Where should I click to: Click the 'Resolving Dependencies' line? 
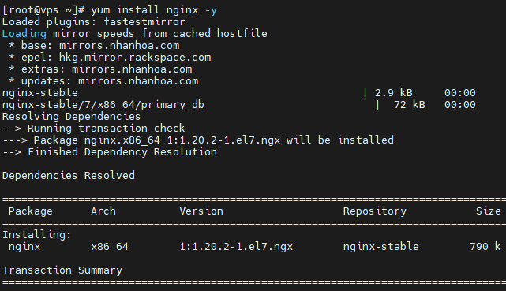point(71,117)
